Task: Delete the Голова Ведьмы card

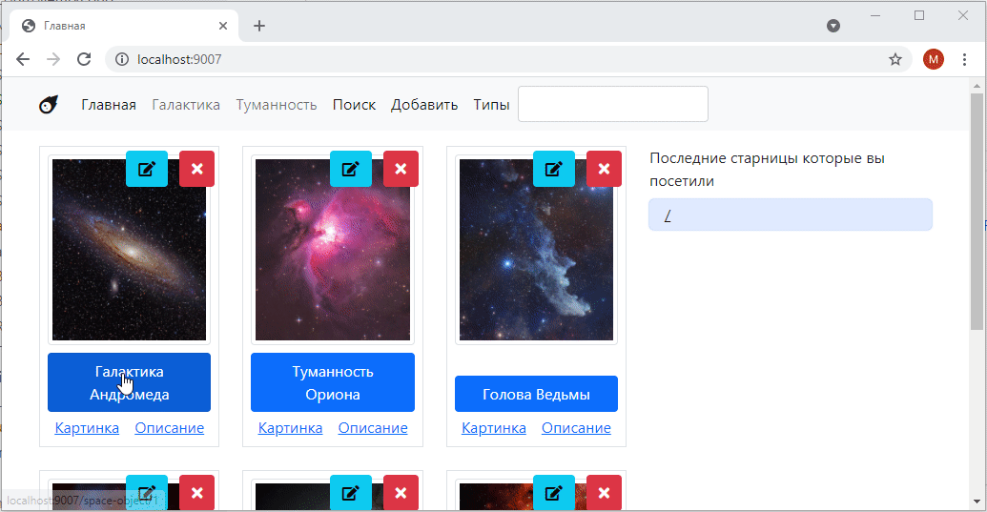Action: (x=604, y=169)
